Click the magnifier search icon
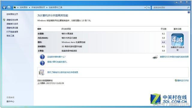 188,7
